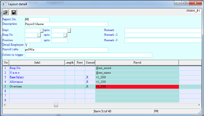Focus the Payroll table field pr090a
Viewport: 204px width, 116px height.
[x=66, y=50]
